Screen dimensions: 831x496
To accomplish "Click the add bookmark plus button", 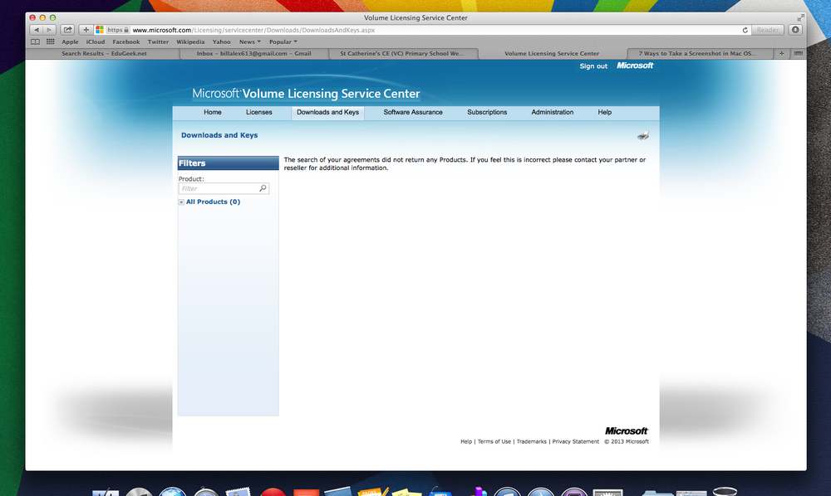I will click(x=86, y=30).
